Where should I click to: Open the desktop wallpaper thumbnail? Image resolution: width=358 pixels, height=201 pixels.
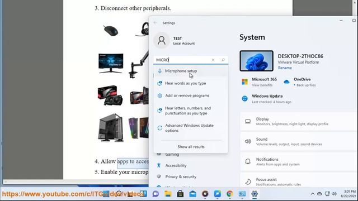(x=256, y=61)
